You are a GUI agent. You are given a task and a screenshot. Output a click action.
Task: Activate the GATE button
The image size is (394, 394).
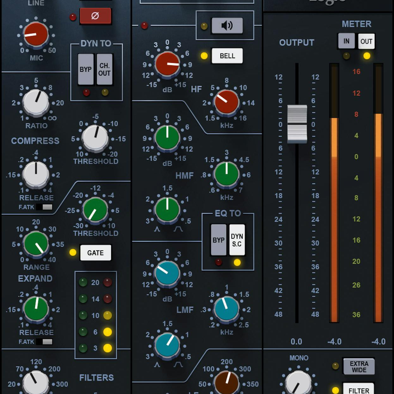95,253
